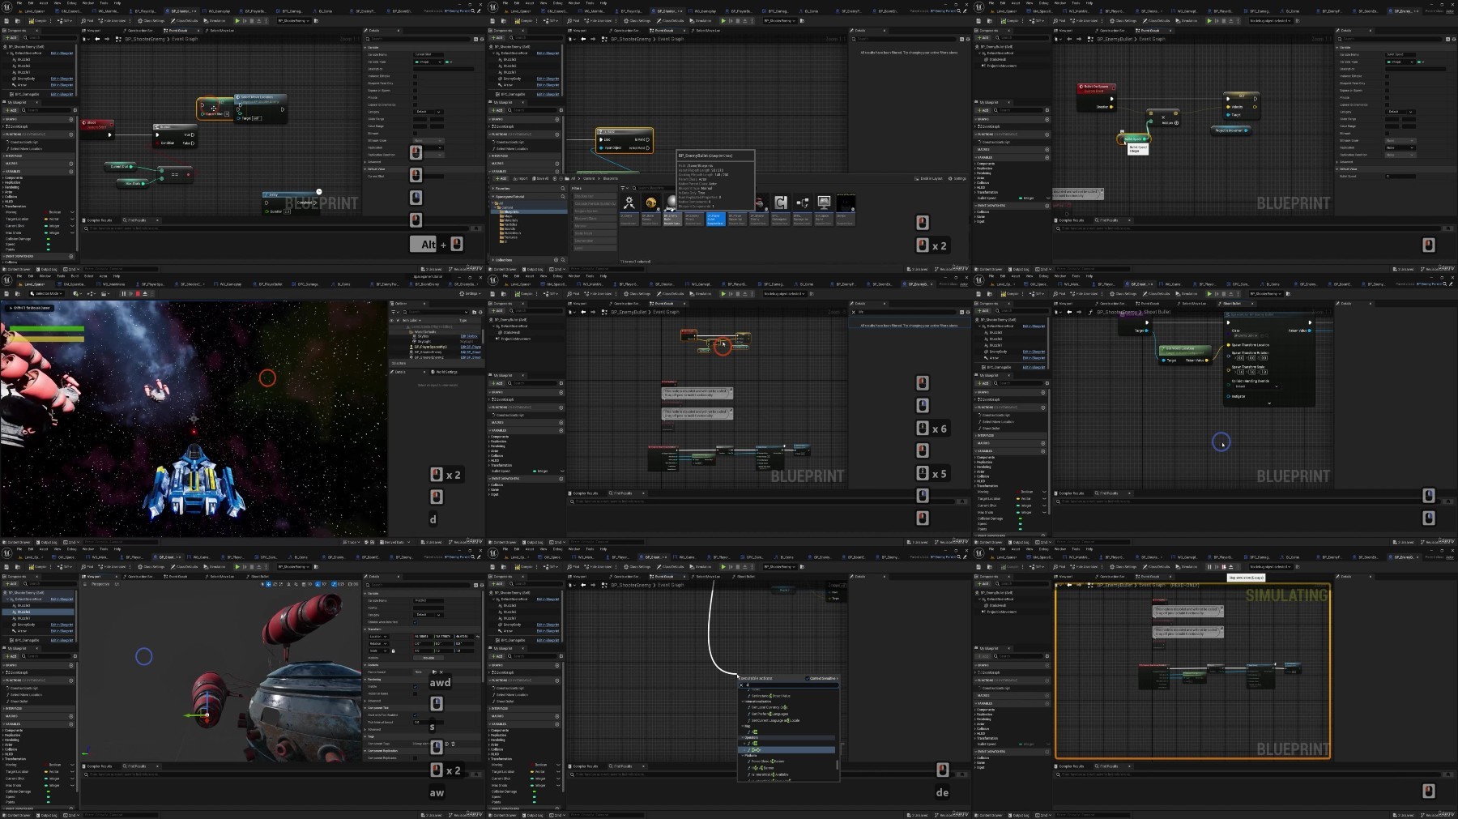Screen dimensions: 1458x819
Task: Click My Blueprint view options icon, top-left screenshot
Action: 75,110
